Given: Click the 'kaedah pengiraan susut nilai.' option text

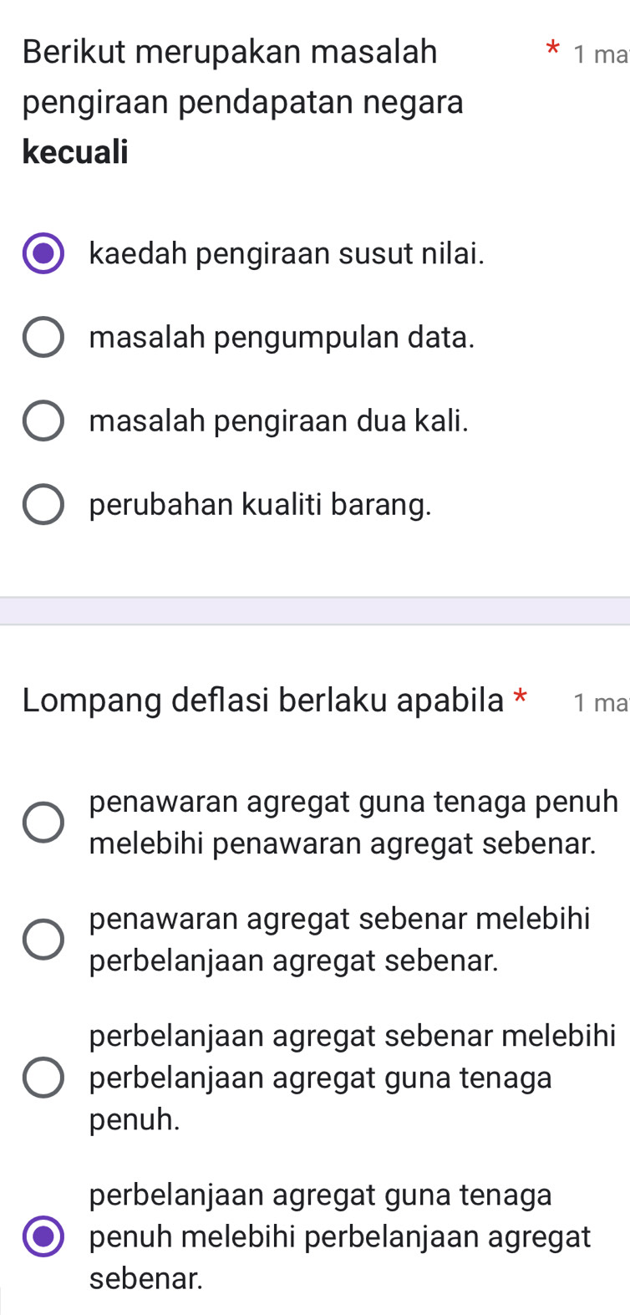Looking at the screenshot, I should pyautogui.click(x=287, y=253).
